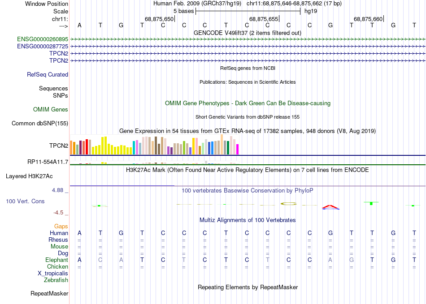
Task: Click the Human species row label
Action: pos(59,233)
